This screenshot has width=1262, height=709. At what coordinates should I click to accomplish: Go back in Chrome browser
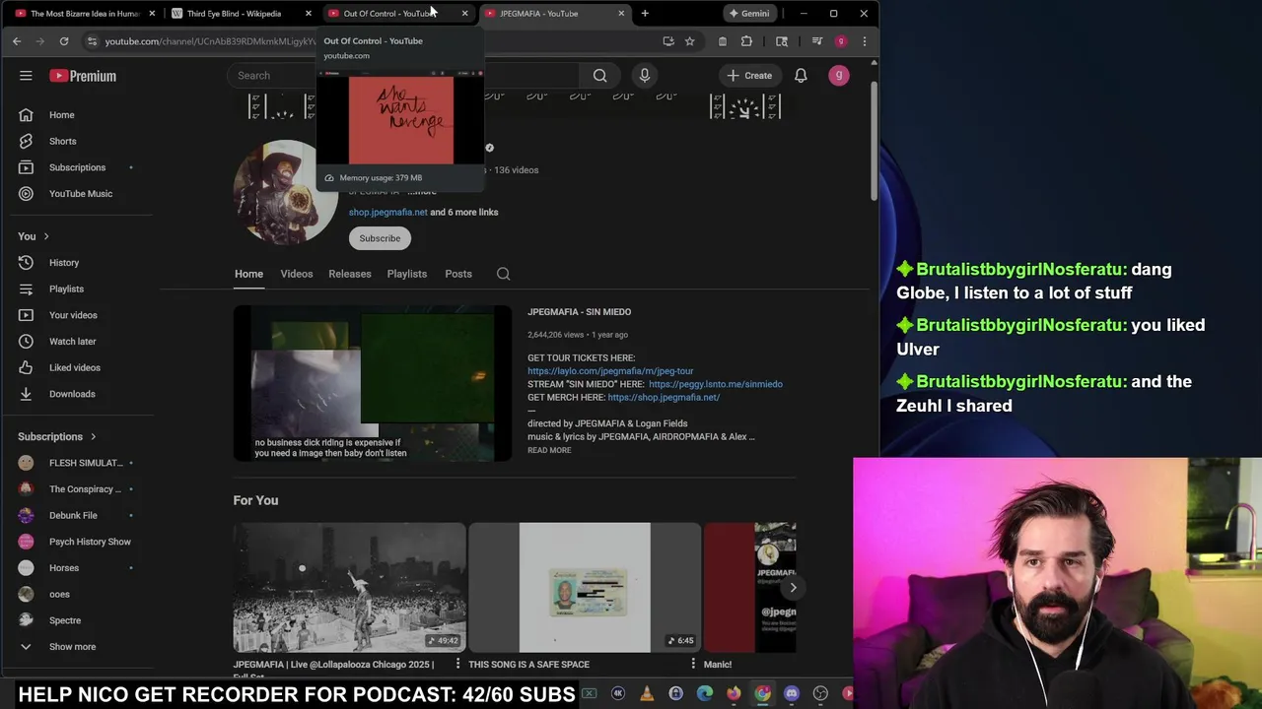[17, 41]
